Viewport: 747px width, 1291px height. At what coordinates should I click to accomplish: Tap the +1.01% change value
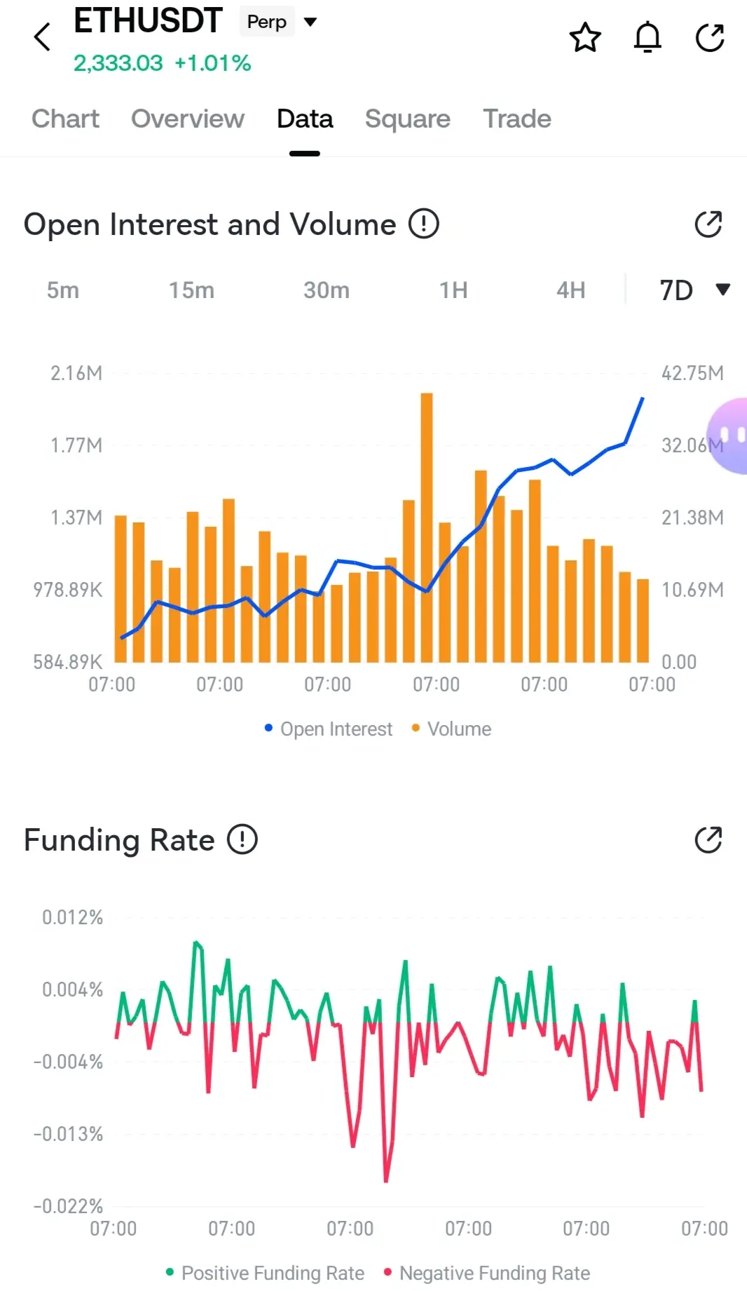[213, 63]
